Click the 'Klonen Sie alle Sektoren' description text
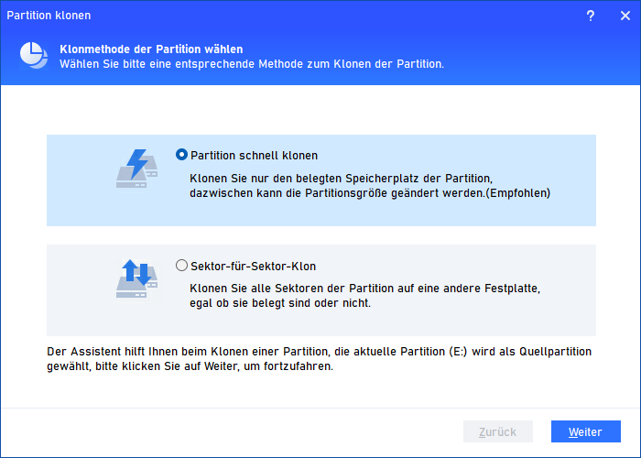This screenshot has height=458, width=641. (364, 288)
